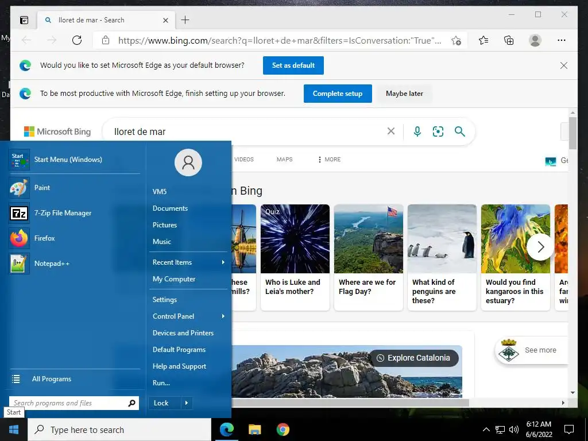The height and width of the screenshot is (441, 588).
Task: Click the user account avatar in start menu
Action: click(188, 163)
